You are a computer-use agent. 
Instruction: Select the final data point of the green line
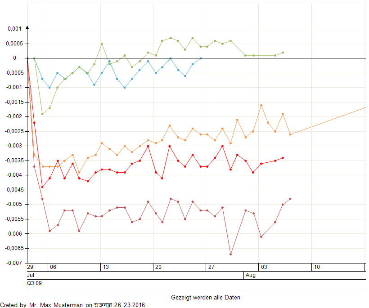click(283, 53)
